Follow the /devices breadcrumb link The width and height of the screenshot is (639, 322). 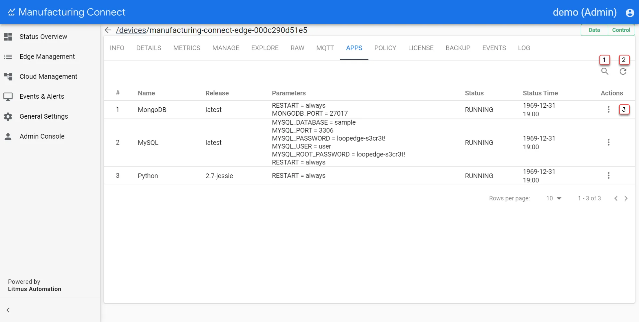131,30
